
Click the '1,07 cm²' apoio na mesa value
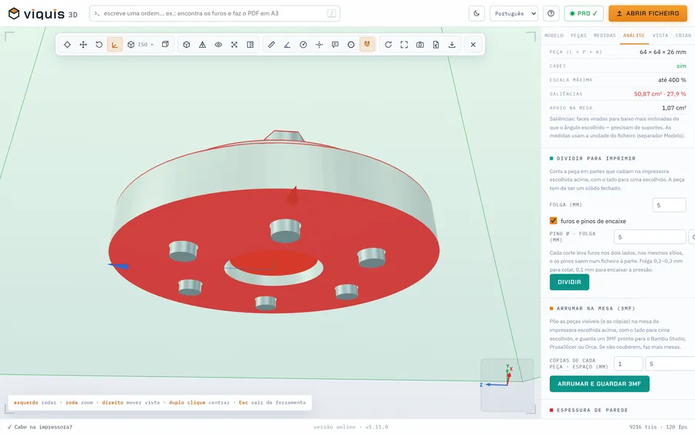click(x=673, y=107)
